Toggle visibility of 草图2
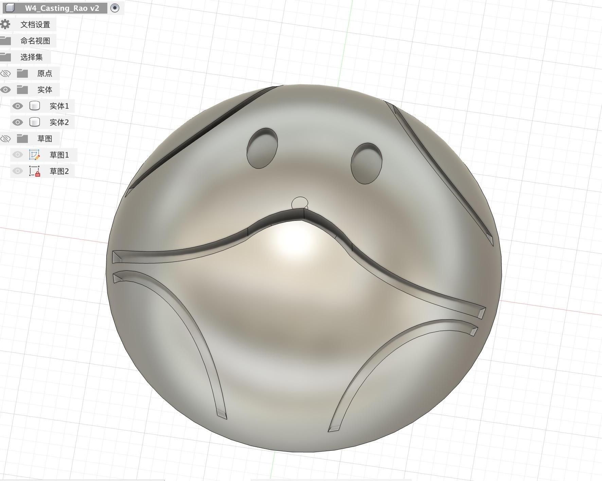 pyautogui.click(x=18, y=171)
